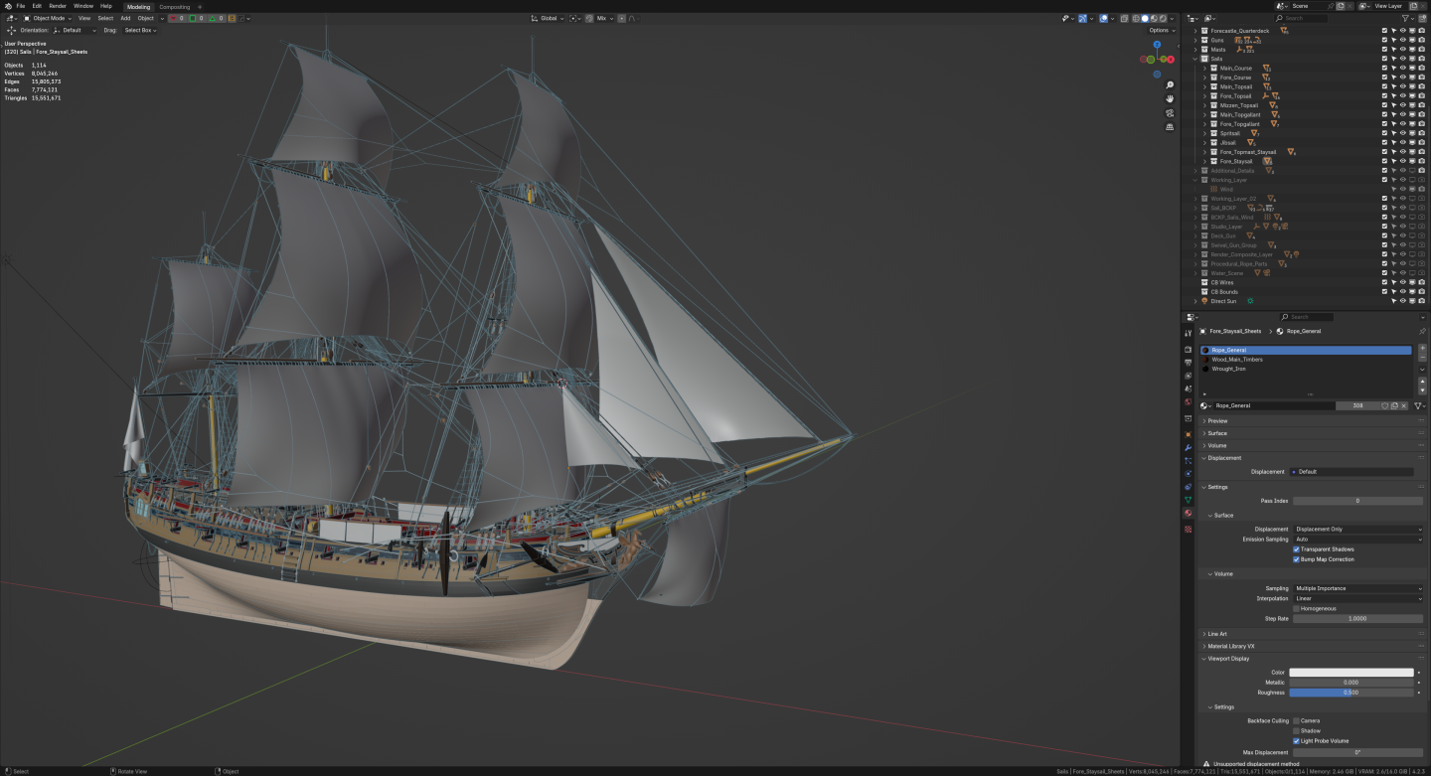Viewport: 1431px width, 776px height.
Task: Click the Global transform orientation button
Action: point(548,18)
